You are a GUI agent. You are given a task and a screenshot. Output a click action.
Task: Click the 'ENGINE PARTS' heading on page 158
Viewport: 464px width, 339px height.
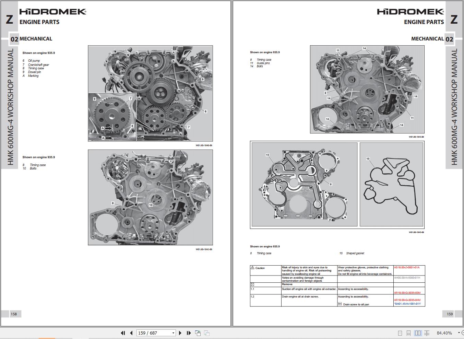click(x=39, y=22)
